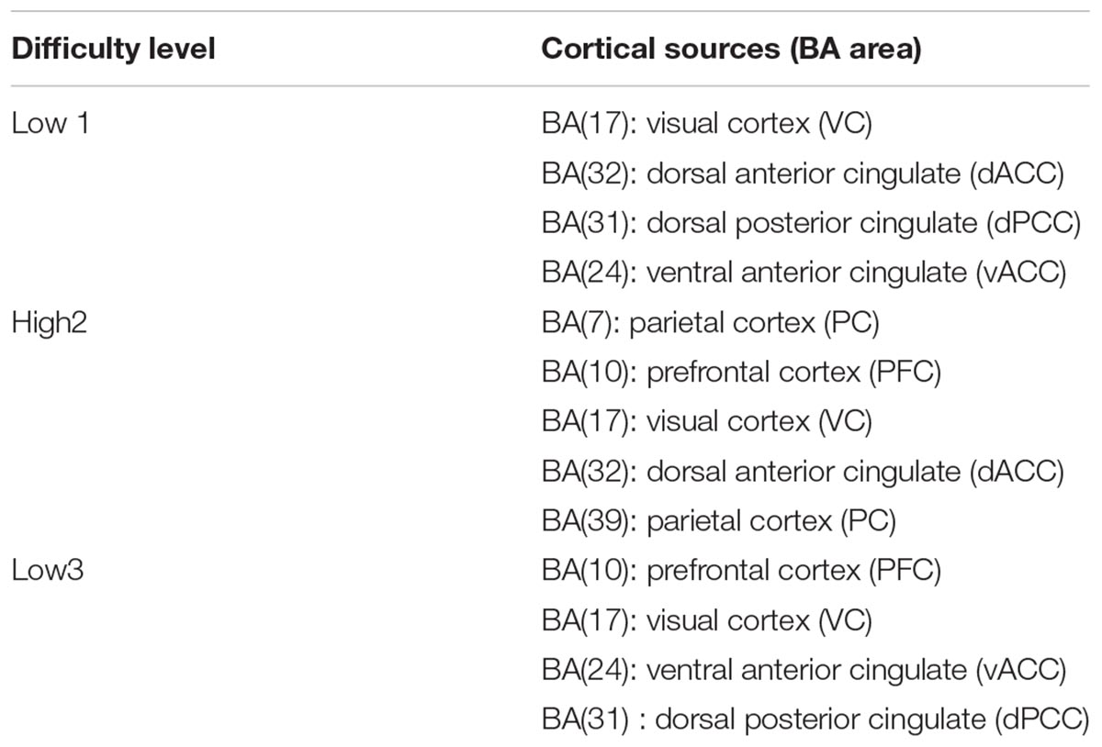Click BA(39): parietal cortex (PC) entry
Image resolution: width=1102 pixels, height=747 pixels.
click(x=719, y=521)
